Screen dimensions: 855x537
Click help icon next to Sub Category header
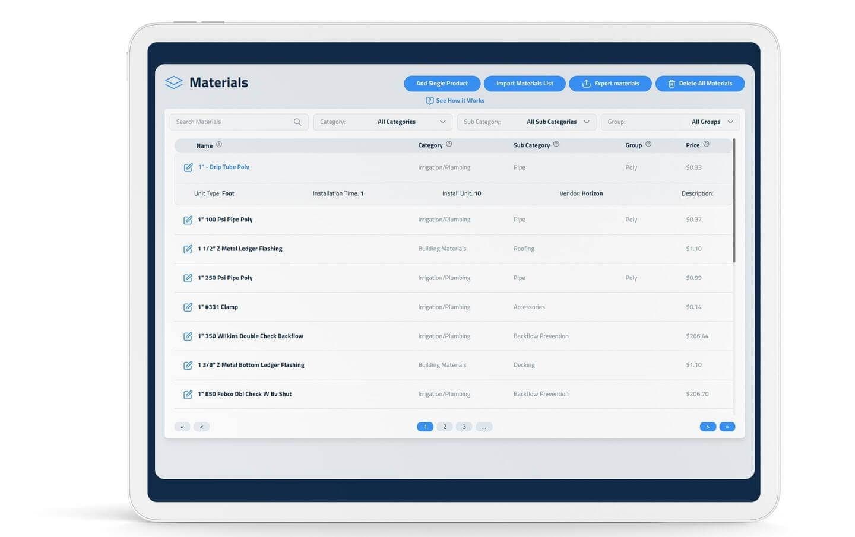pyautogui.click(x=556, y=144)
